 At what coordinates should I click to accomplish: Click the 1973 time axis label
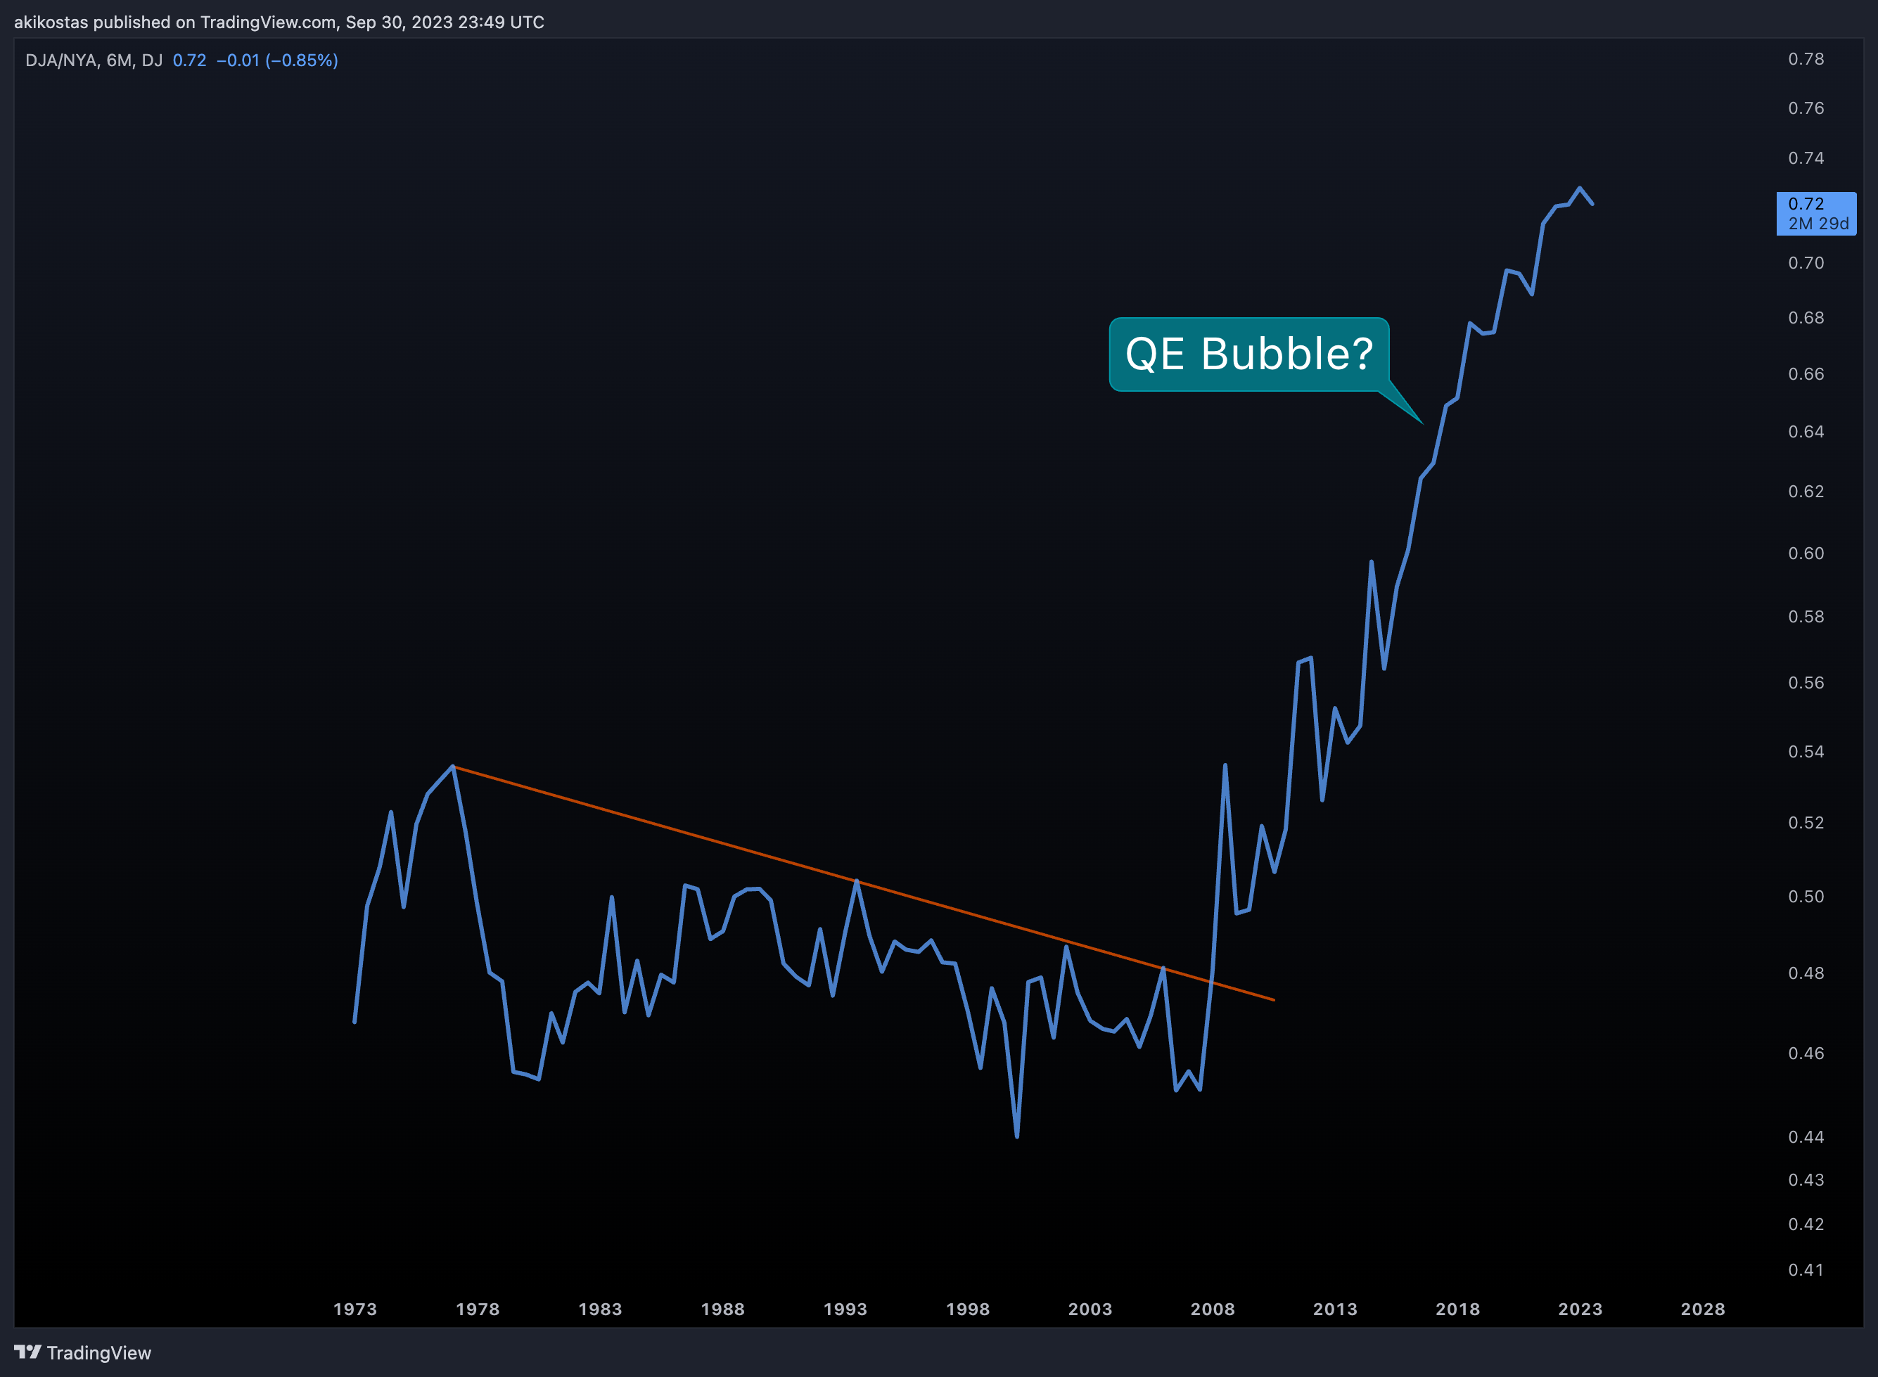tap(355, 1309)
